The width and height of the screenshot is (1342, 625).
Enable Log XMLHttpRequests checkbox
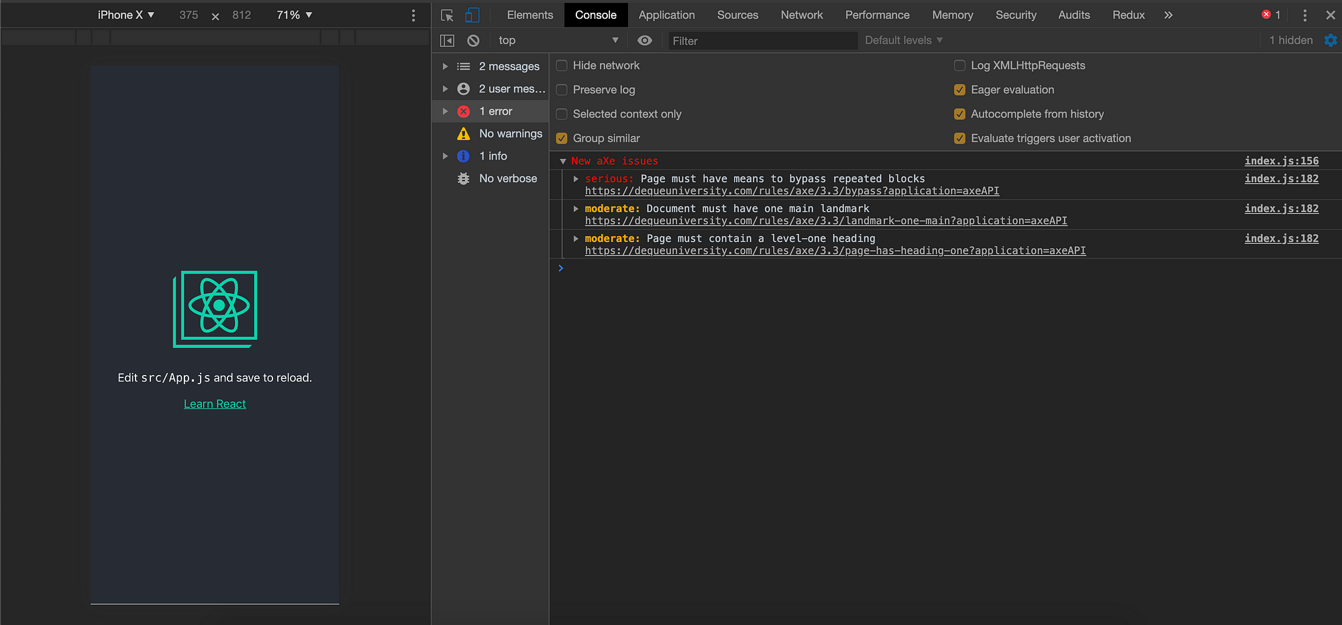click(960, 65)
